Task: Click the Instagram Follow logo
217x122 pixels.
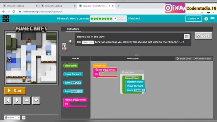Action: point(175,8)
